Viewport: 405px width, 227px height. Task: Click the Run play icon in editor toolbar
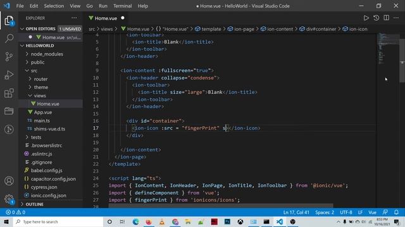pyautogui.click(x=366, y=18)
